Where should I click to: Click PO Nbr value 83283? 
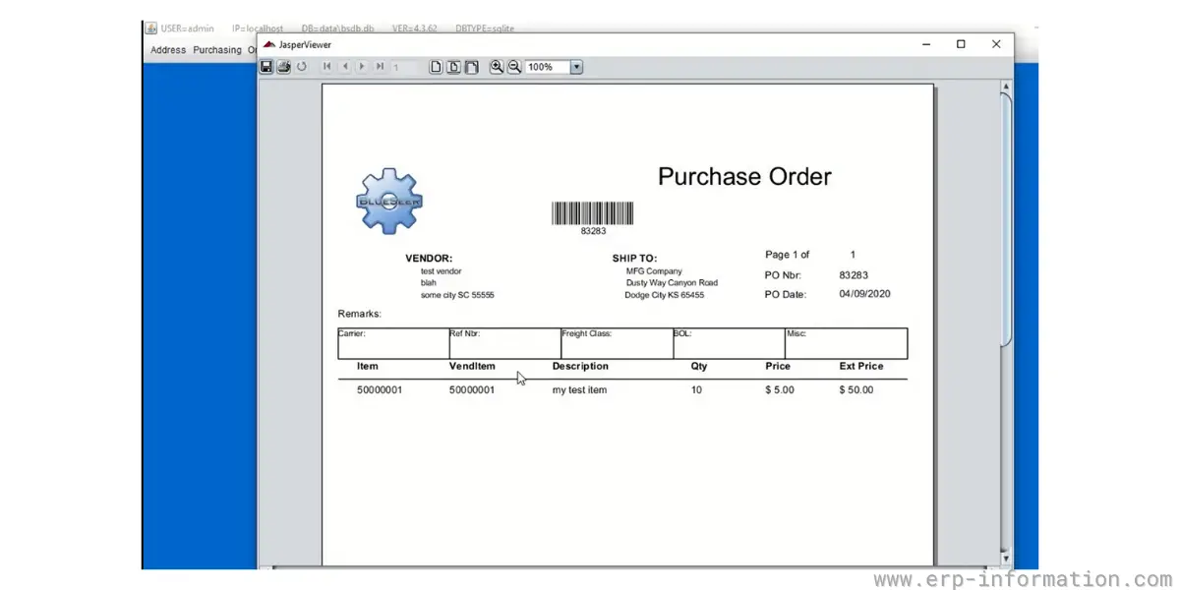(854, 275)
